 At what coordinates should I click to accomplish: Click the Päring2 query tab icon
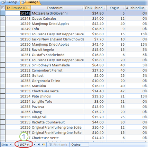(24, 2)
